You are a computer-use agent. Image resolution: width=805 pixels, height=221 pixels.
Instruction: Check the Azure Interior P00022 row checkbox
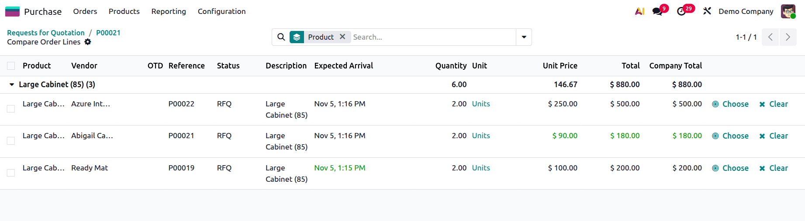click(11, 109)
